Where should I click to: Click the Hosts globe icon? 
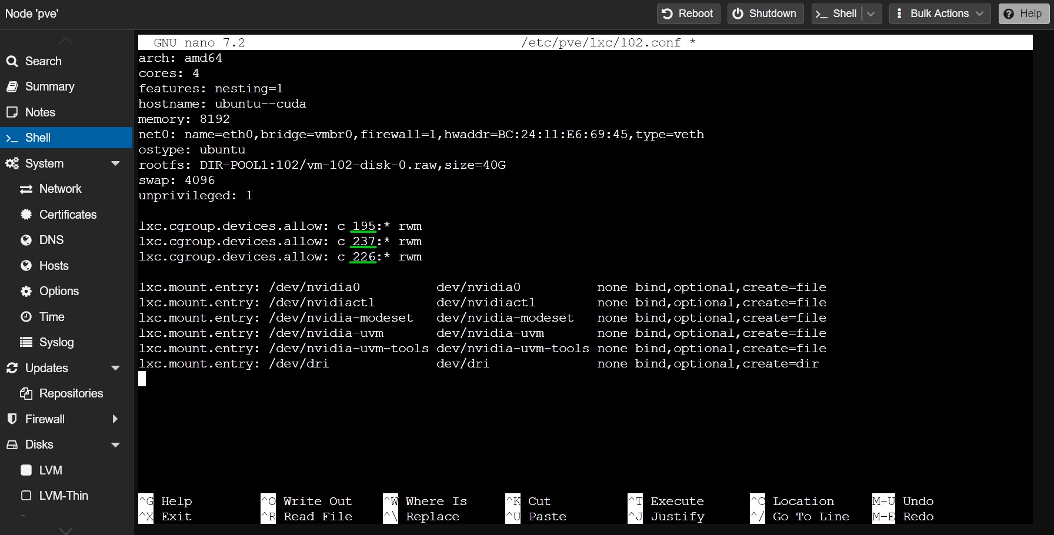(26, 266)
